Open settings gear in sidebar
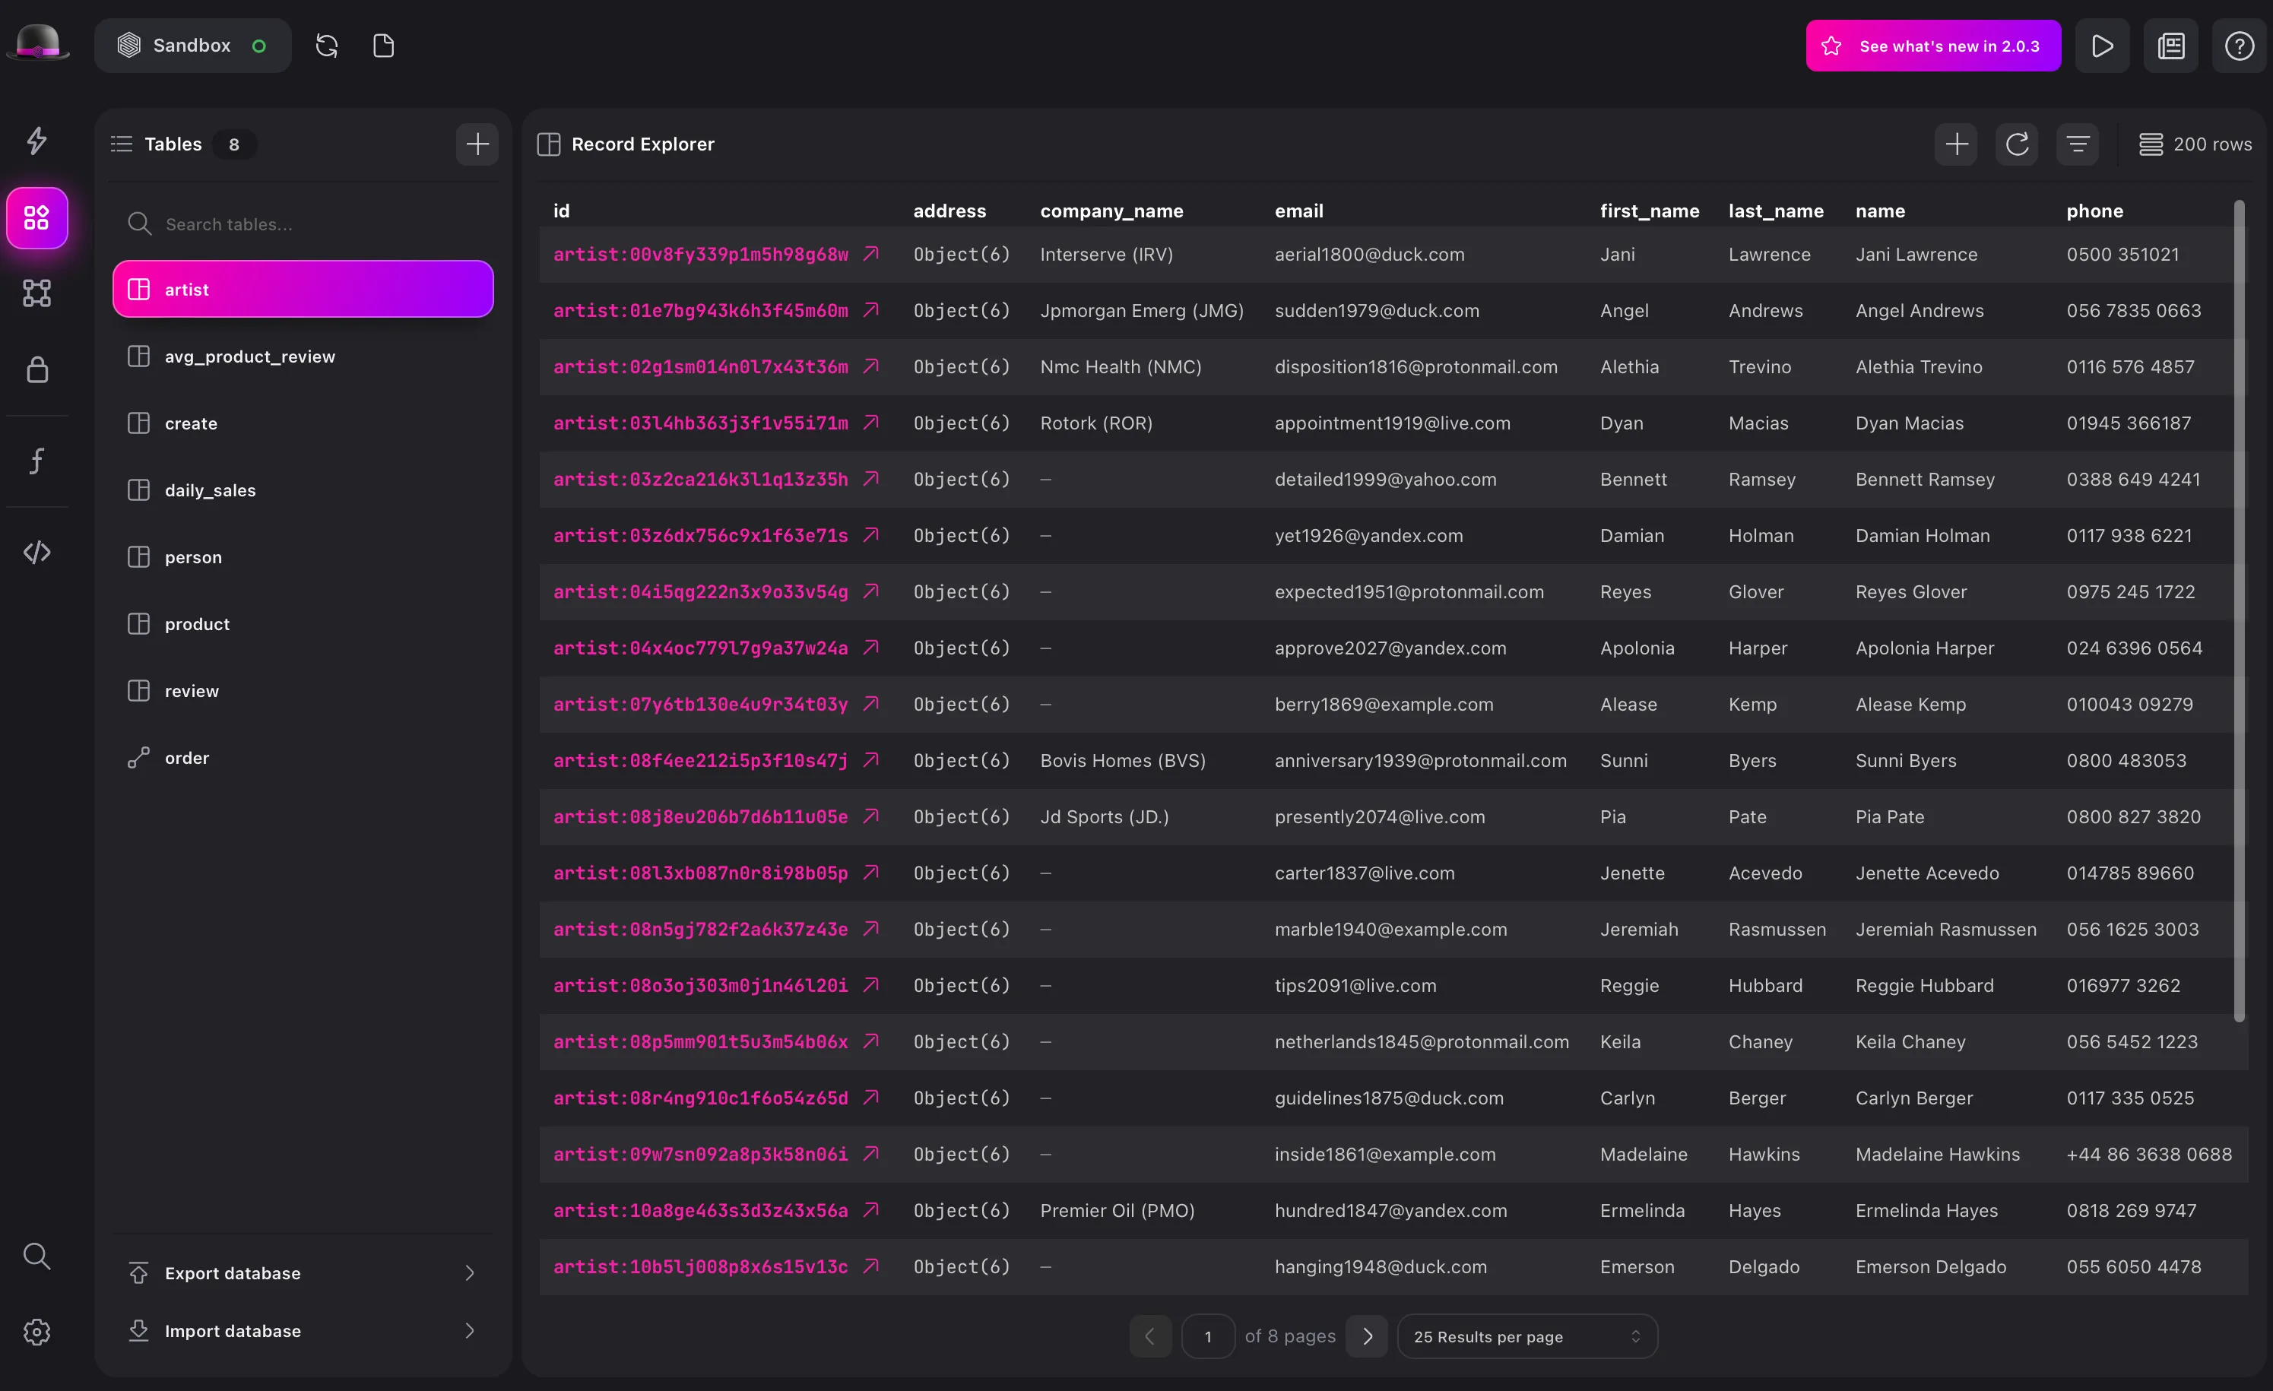 (x=37, y=1331)
